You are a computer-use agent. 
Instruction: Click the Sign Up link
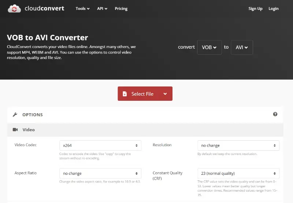[x=255, y=8]
